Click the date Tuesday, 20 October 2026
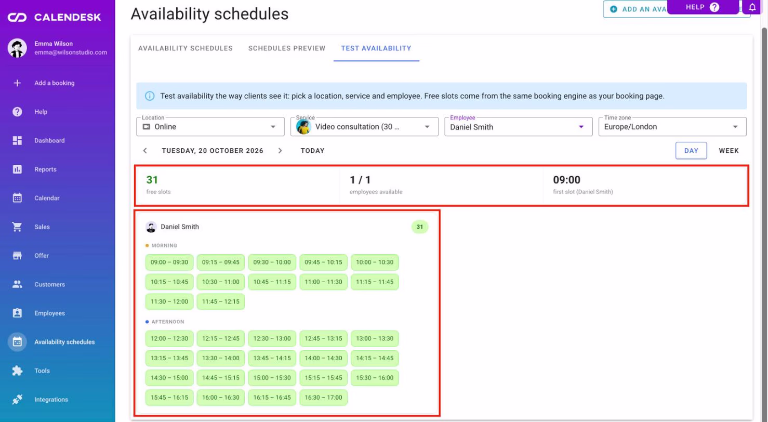The height and width of the screenshot is (422, 768). pos(213,151)
